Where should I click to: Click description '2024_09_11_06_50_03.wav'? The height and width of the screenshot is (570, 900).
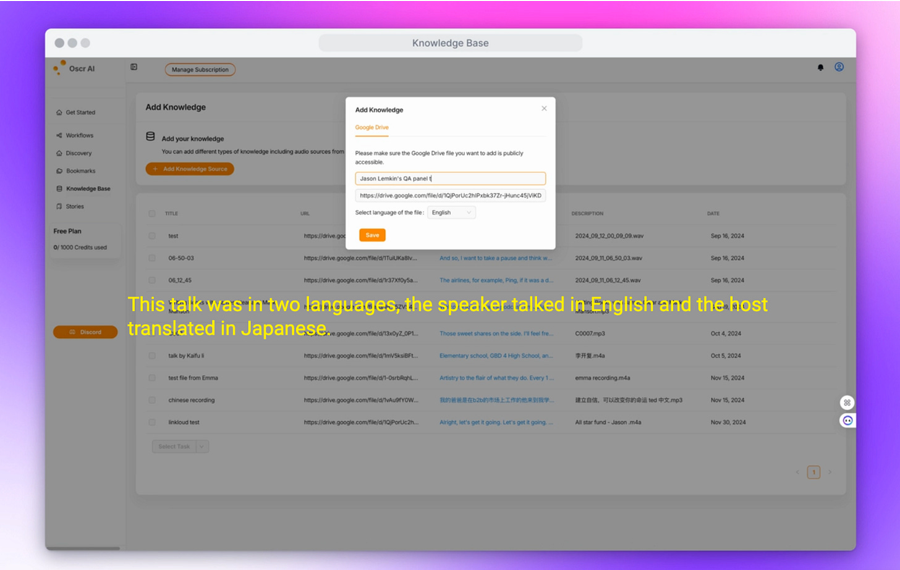tap(609, 258)
